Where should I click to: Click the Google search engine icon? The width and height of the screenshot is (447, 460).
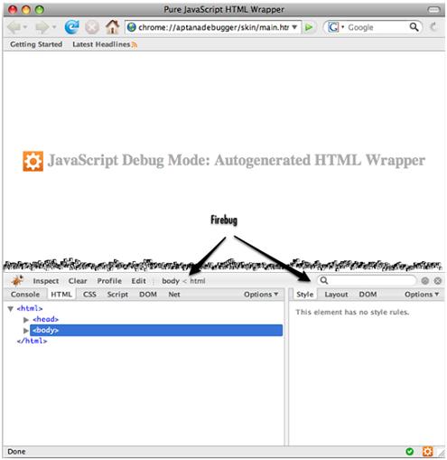[333, 27]
